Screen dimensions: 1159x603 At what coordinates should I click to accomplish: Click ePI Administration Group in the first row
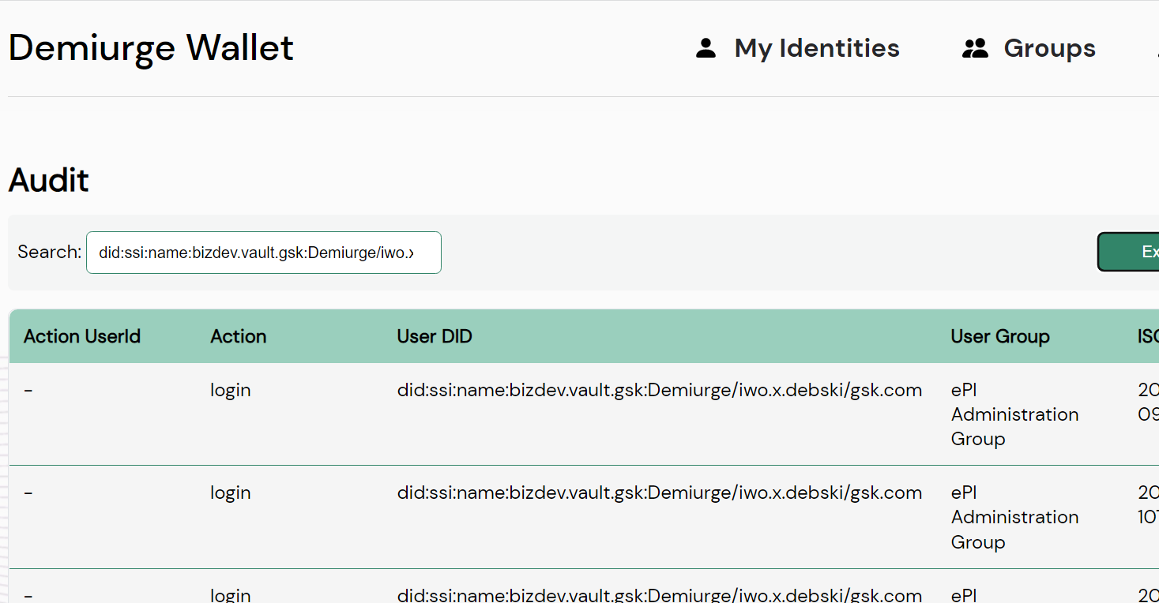pos(1014,414)
